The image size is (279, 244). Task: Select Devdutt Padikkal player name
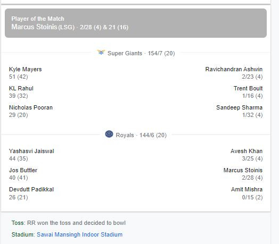pyautogui.click(x=31, y=189)
